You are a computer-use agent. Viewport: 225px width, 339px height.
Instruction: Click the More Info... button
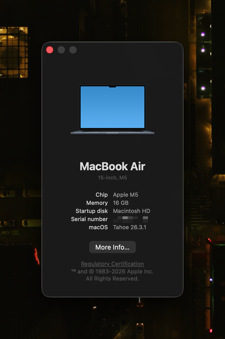coord(112,247)
